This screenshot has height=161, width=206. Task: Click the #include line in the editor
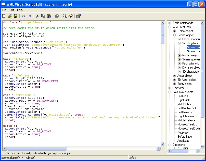point(27,22)
